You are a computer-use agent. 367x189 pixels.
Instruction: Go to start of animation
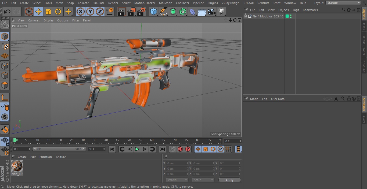[112, 149]
